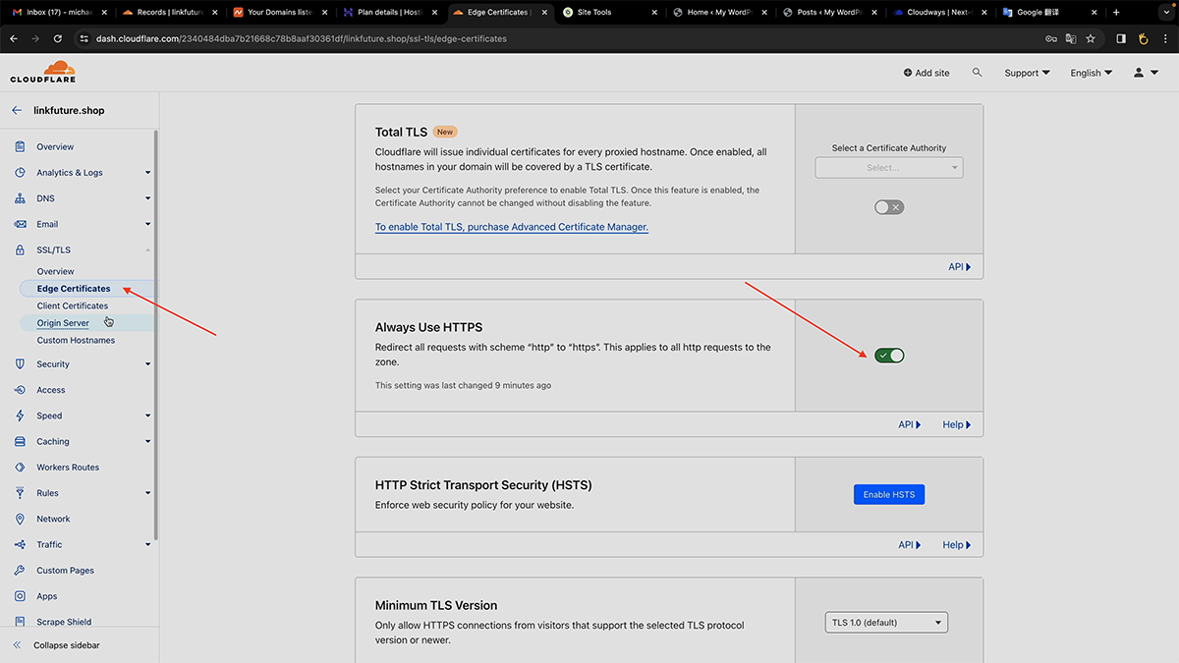Open Scrape Shield in the sidebar

pos(64,622)
